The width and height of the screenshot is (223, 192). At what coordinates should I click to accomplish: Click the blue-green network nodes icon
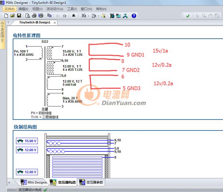(125, 16)
